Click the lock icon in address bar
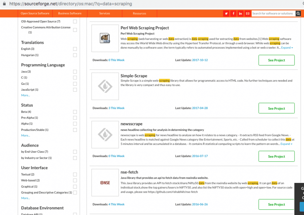 coord(4,4)
